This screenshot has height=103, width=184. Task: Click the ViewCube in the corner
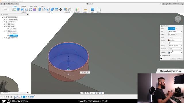click(178, 19)
